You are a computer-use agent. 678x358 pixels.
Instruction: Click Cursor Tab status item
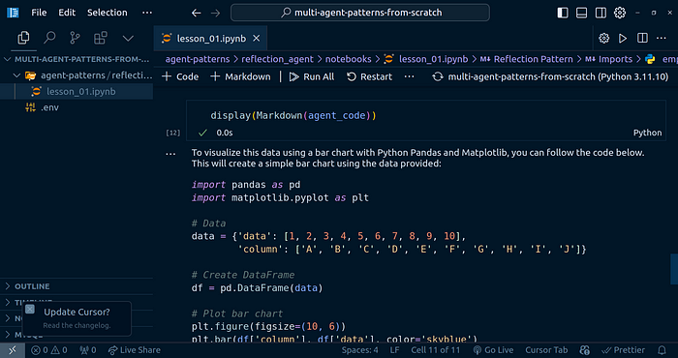tap(546, 350)
